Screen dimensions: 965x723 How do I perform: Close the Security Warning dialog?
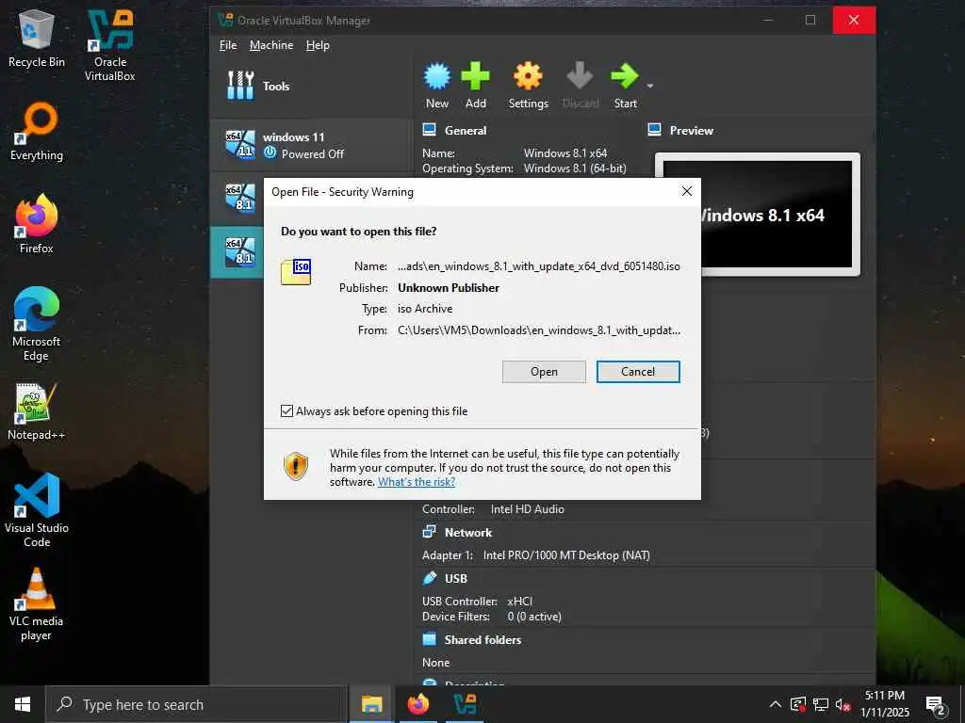coord(687,191)
